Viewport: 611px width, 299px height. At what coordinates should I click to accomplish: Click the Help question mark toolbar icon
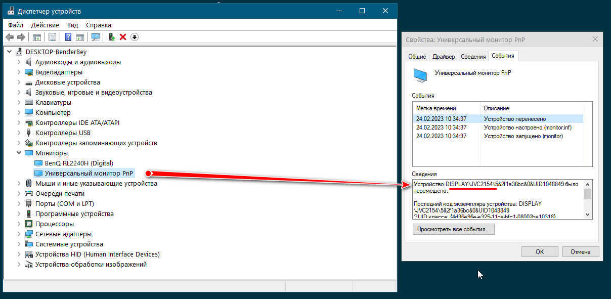click(x=68, y=37)
